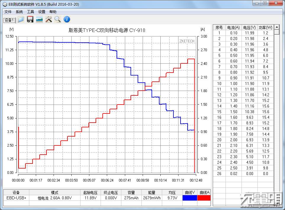Click the 9.73V average voltage cell
This screenshot has width=285, height=210.
172,198
